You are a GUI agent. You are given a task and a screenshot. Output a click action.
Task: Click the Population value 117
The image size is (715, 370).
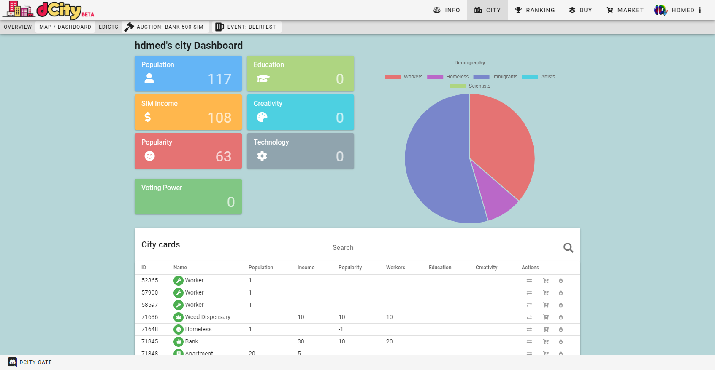point(219,79)
